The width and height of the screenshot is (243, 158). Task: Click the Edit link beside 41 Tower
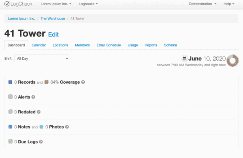[x=53, y=34]
